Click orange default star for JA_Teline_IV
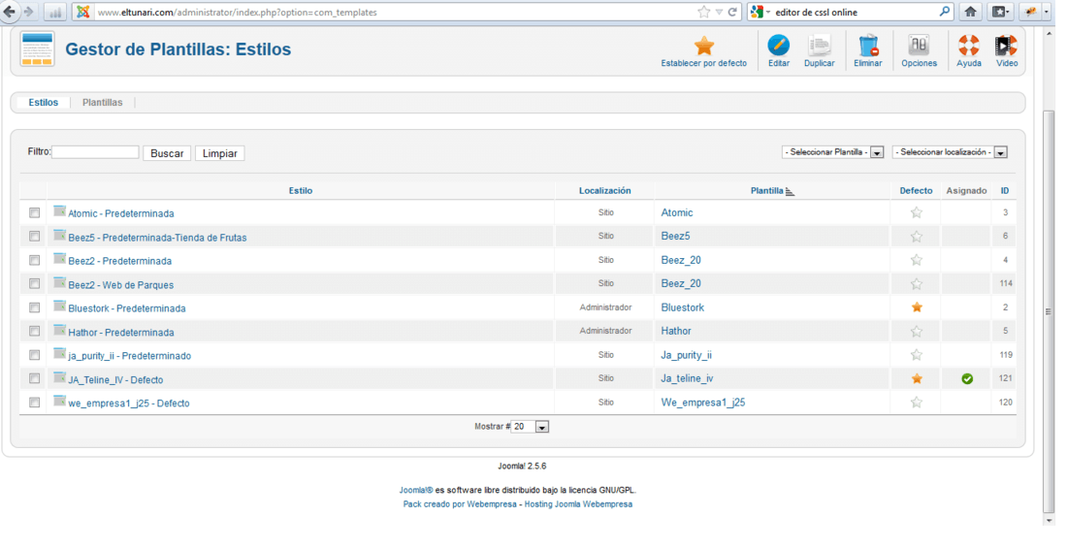This screenshot has width=1067, height=549. 917,378
